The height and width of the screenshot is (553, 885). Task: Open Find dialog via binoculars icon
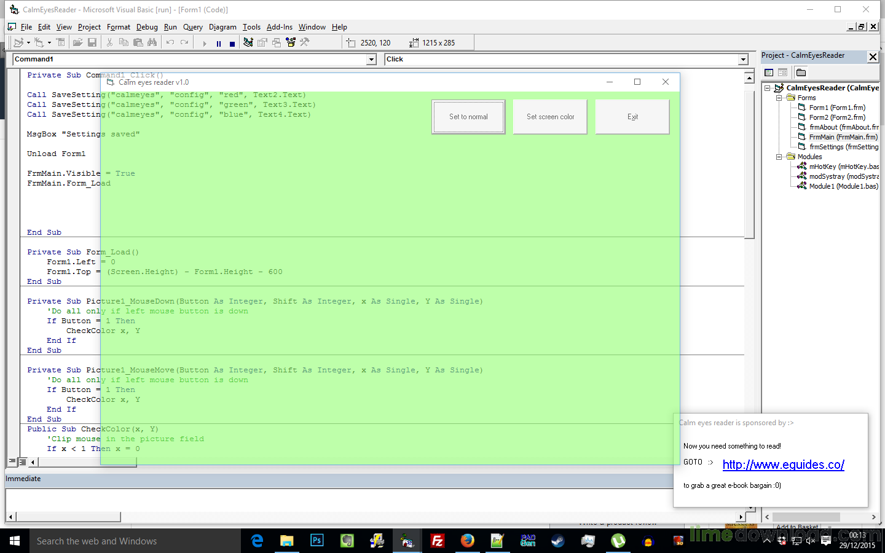pyautogui.click(x=152, y=42)
